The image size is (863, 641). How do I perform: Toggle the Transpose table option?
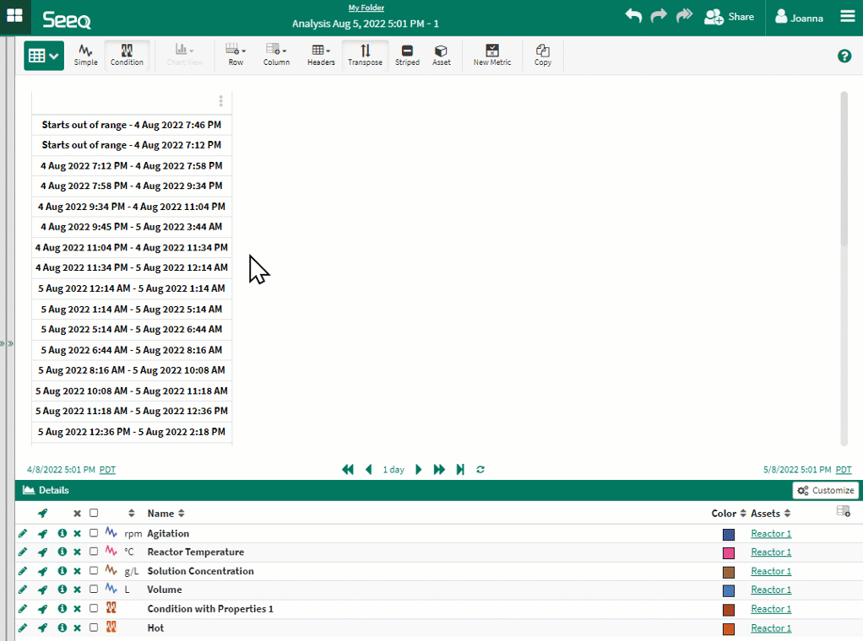(x=365, y=55)
